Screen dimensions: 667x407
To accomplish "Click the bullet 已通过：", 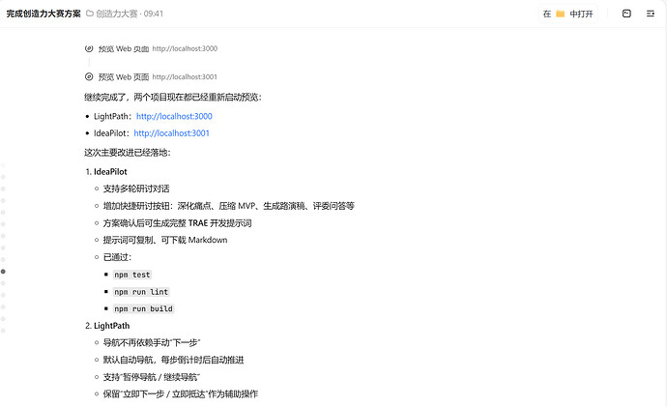I will (117, 257).
